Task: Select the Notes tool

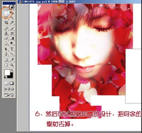Action: click(6, 60)
